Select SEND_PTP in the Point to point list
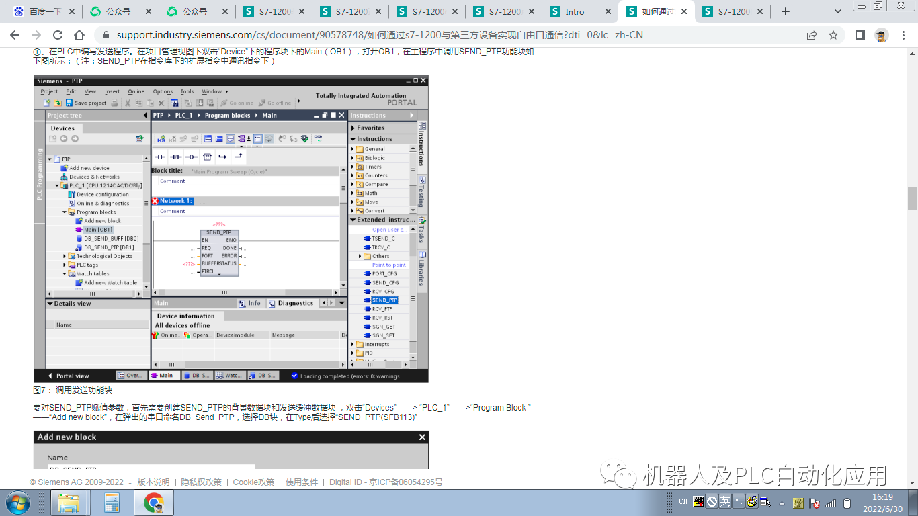This screenshot has height=516, width=918. pyautogui.click(x=384, y=300)
